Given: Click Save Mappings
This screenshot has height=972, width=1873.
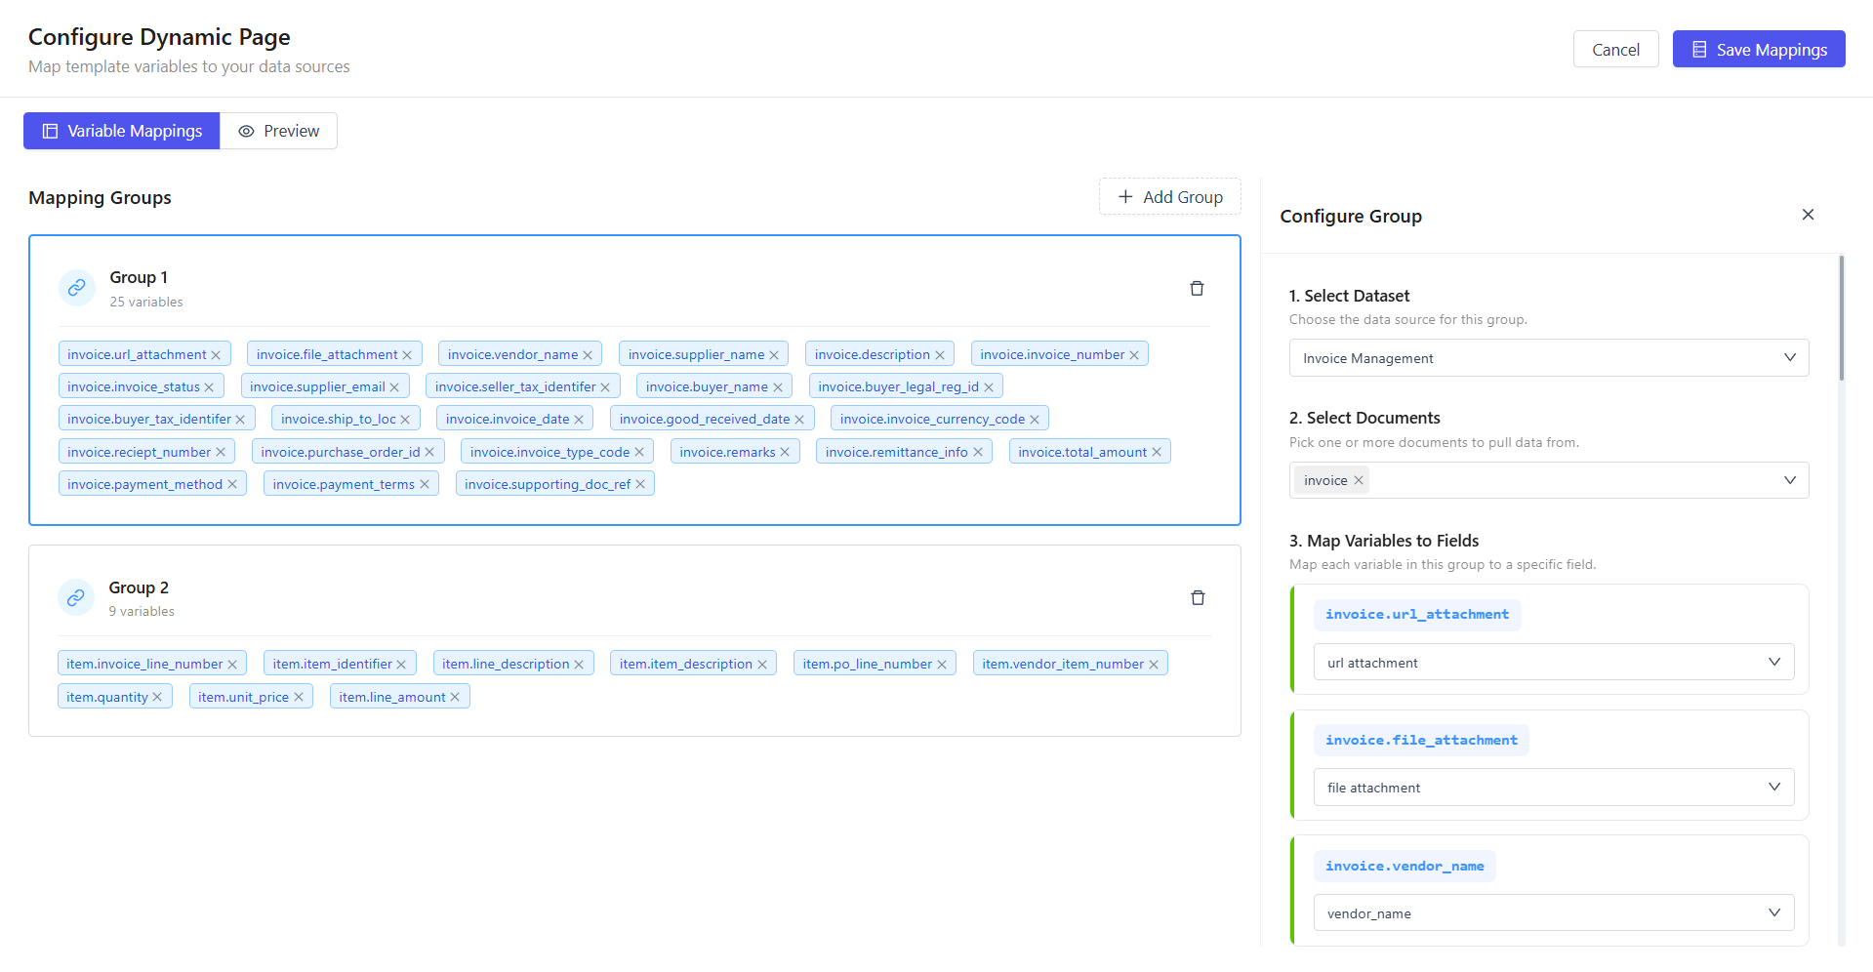Looking at the screenshot, I should tap(1758, 49).
